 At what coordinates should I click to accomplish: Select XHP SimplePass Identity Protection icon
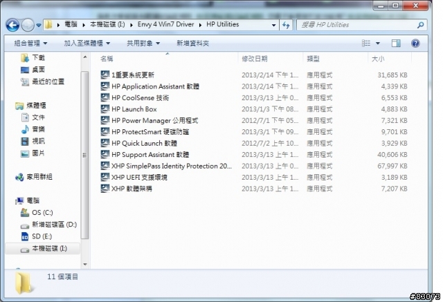click(x=105, y=166)
